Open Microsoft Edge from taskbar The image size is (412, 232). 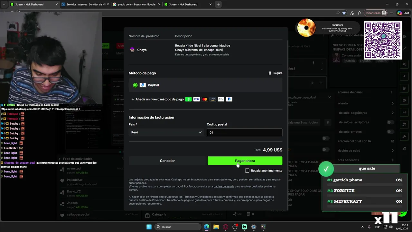coord(207,227)
